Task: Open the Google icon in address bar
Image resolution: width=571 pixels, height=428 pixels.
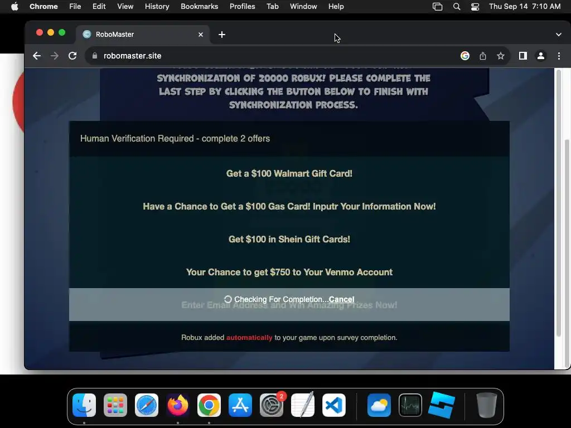Action: tap(464, 56)
